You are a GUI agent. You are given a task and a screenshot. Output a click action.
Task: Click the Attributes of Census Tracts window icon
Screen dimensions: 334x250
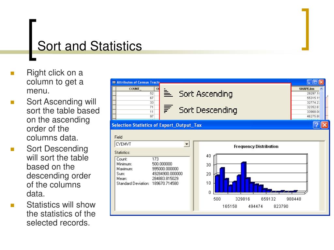pos(114,82)
